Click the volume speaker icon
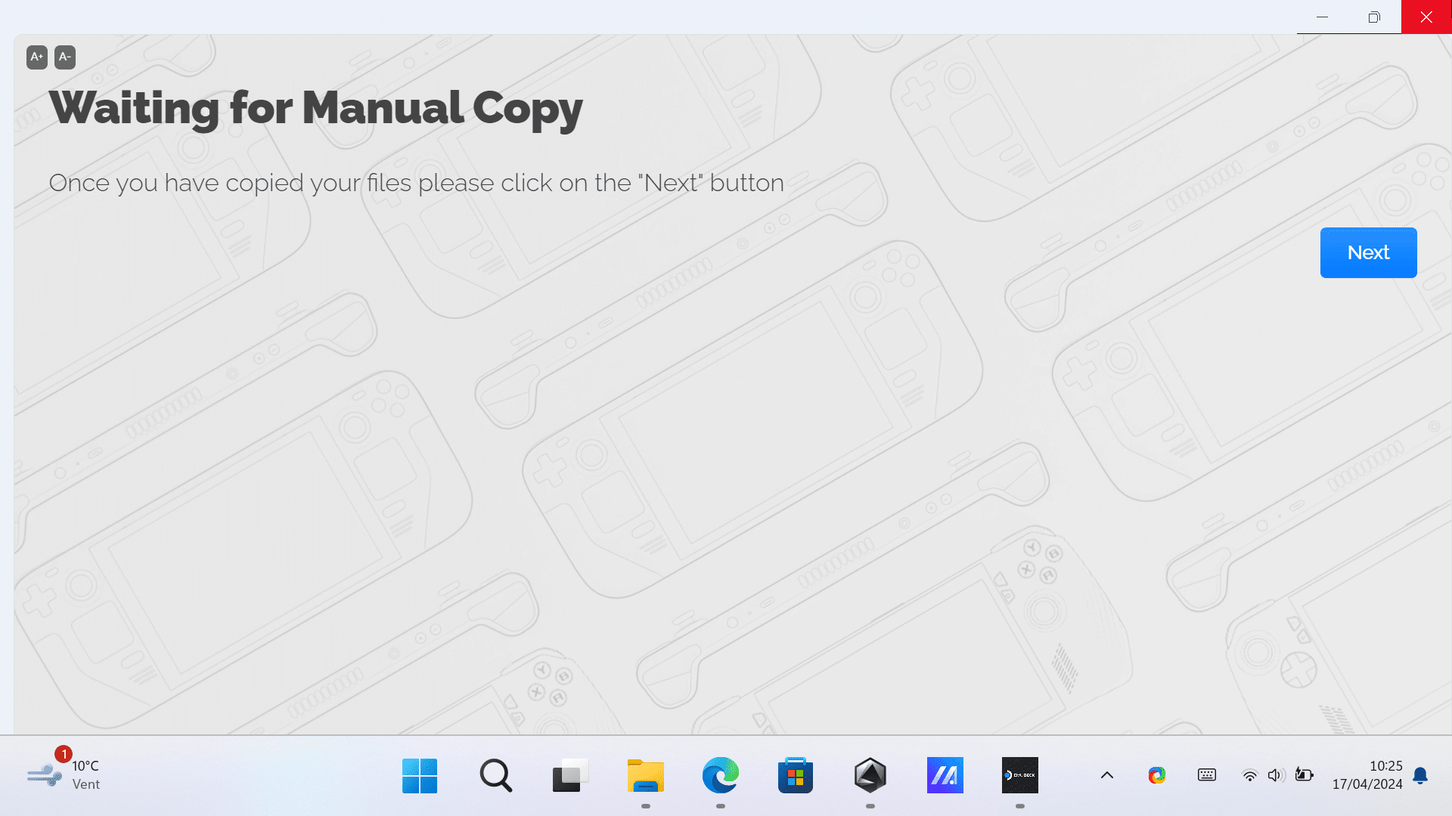Image resolution: width=1452 pixels, height=816 pixels. click(1276, 775)
